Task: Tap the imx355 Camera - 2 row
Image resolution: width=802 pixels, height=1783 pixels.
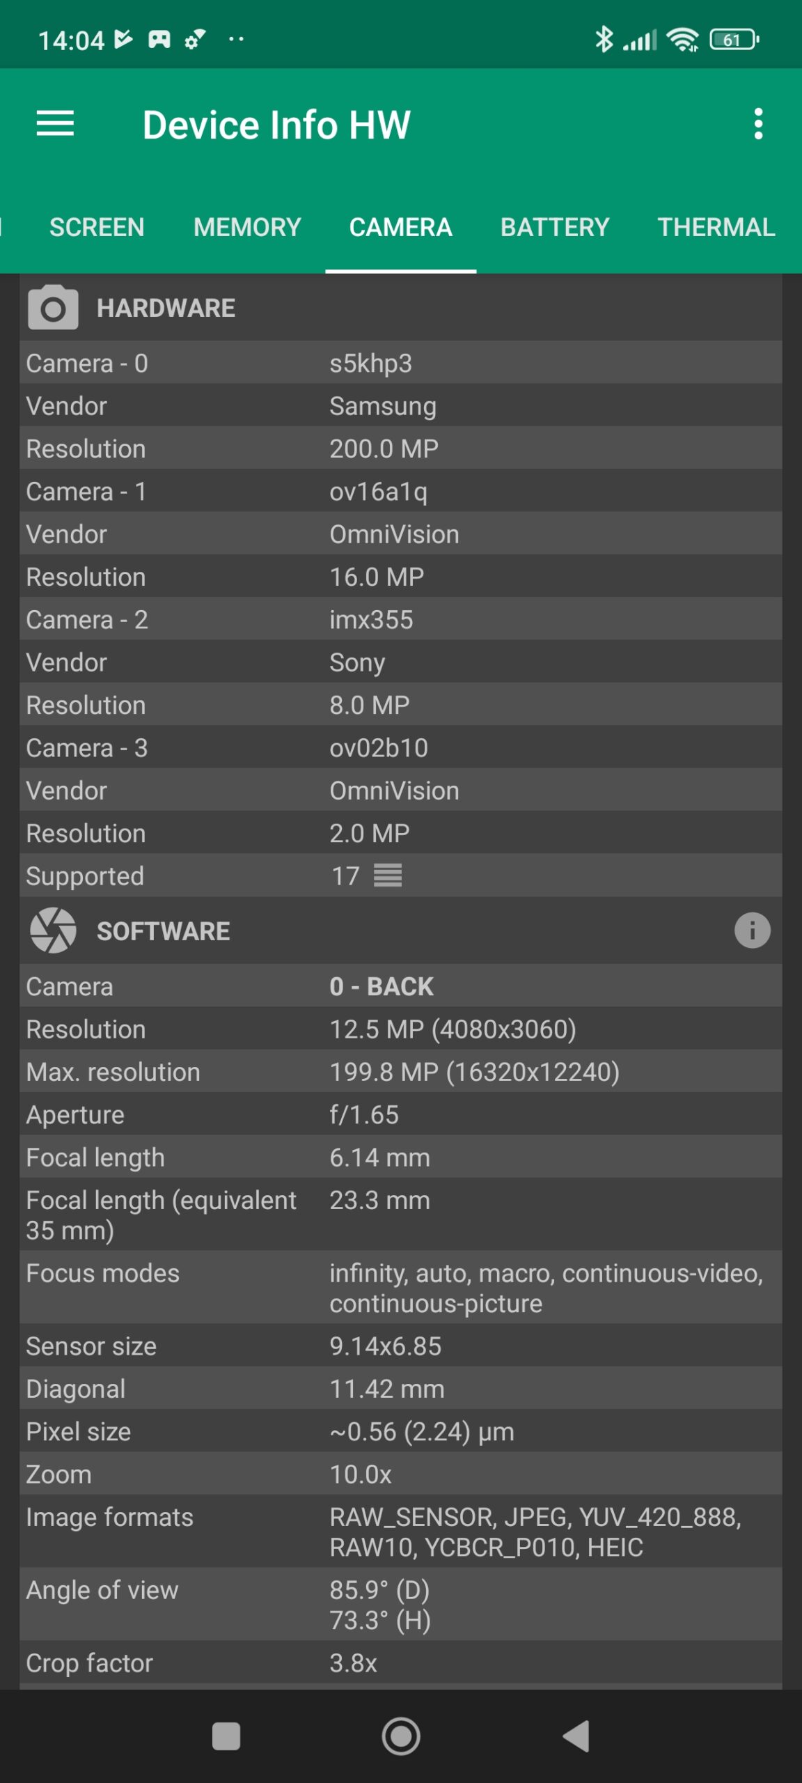Action: pyautogui.click(x=400, y=619)
